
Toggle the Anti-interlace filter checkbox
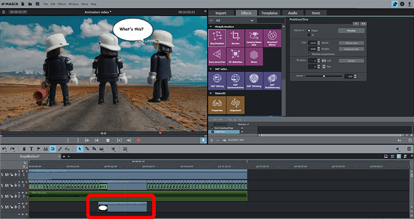[x=212, y=128]
